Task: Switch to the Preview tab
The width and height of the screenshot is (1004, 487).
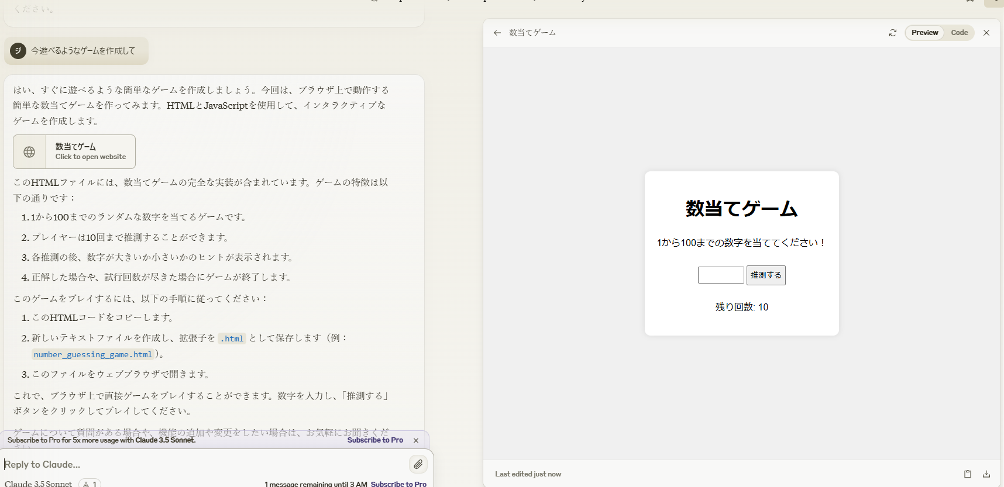Action: coord(924,33)
